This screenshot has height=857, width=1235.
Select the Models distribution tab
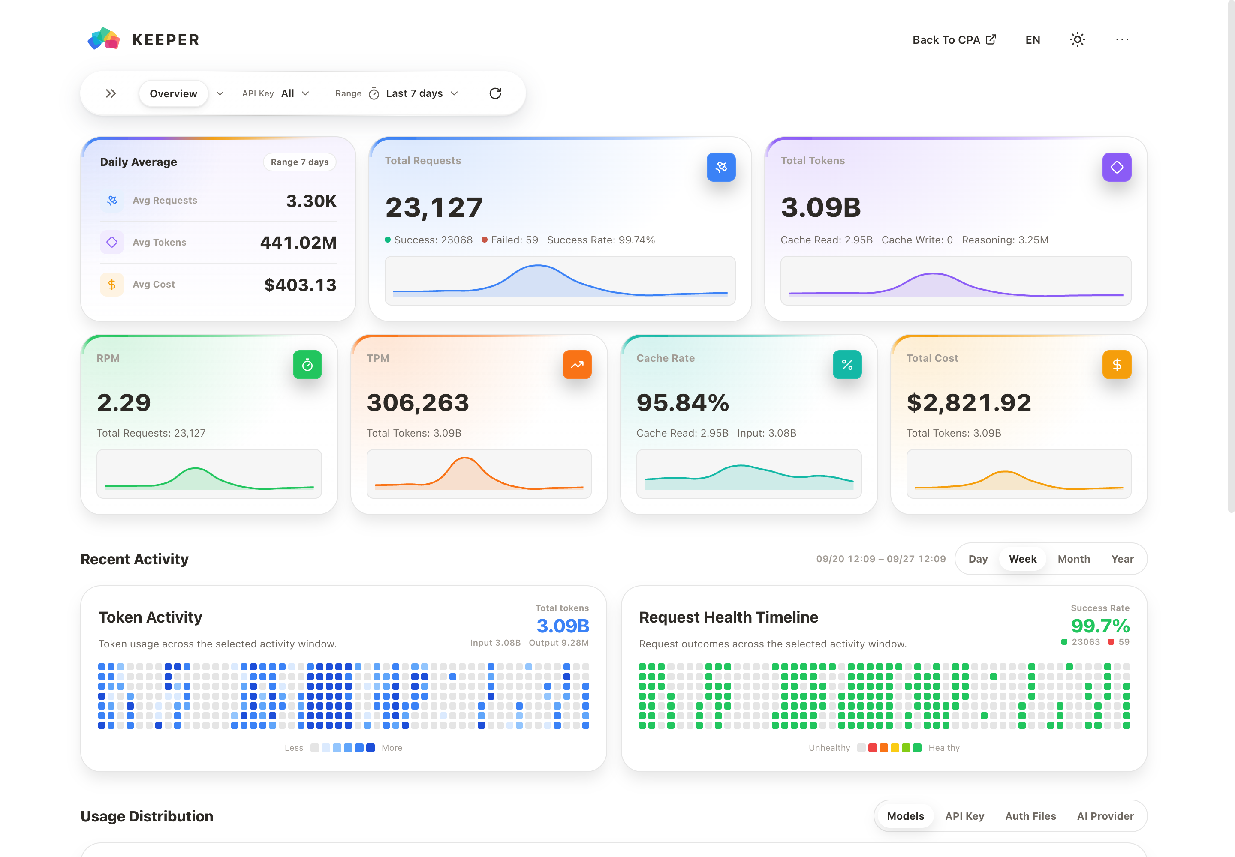pyautogui.click(x=905, y=816)
